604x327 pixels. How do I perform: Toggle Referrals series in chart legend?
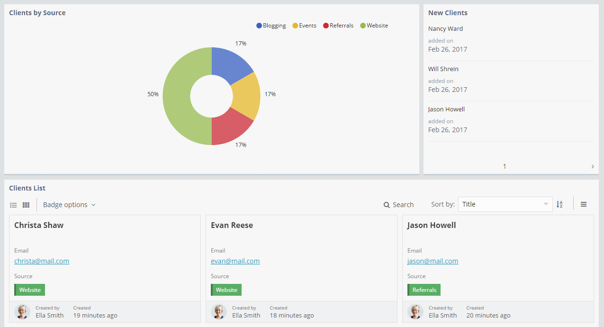[x=338, y=26]
